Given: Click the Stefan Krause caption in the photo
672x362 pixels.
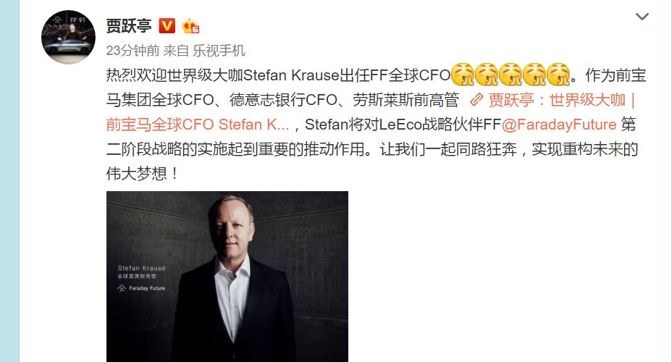Looking at the screenshot, I should tap(141, 268).
